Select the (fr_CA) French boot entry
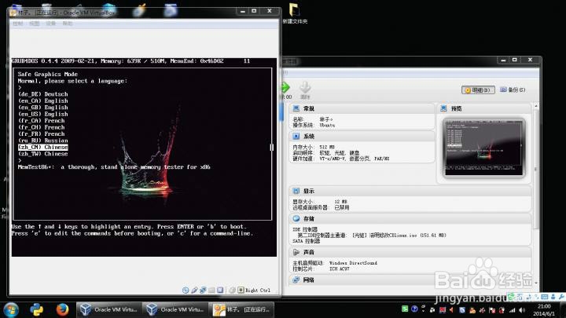This screenshot has height=318, width=566. pyautogui.click(x=42, y=121)
